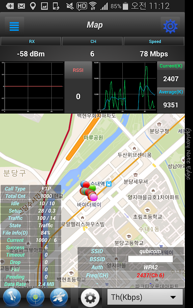Tap the battery icon in status bar

pos(125,6)
